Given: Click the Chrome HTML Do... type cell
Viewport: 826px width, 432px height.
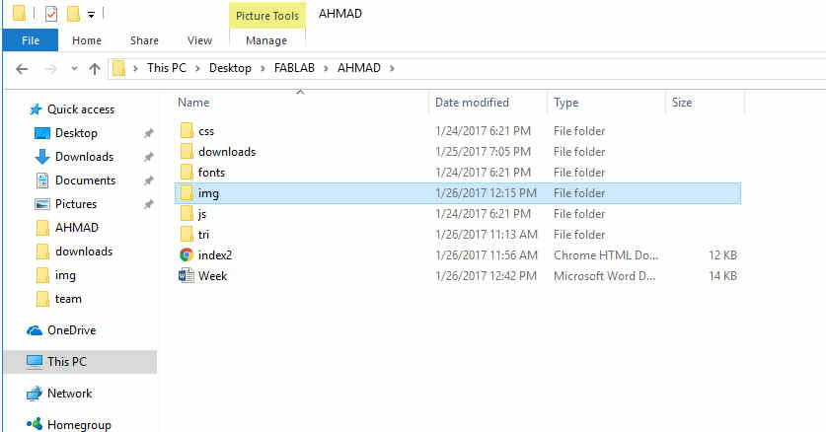Looking at the screenshot, I should coord(606,255).
